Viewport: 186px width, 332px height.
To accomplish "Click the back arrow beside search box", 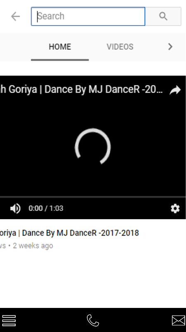I will [x=15, y=16].
